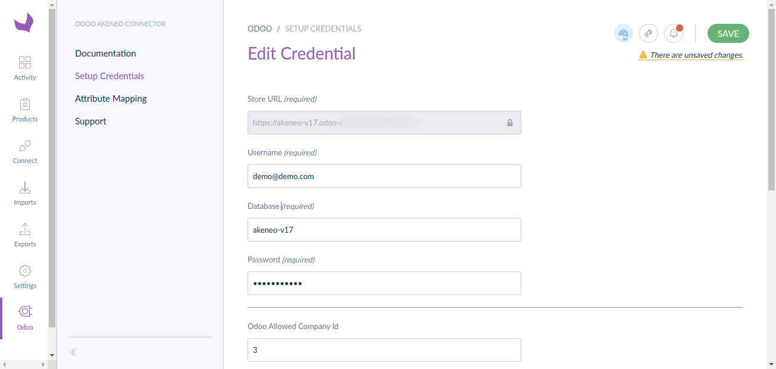The width and height of the screenshot is (776, 369).
Task: Open the Connect section via its chain icon
Action: pyautogui.click(x=24, y=151)
